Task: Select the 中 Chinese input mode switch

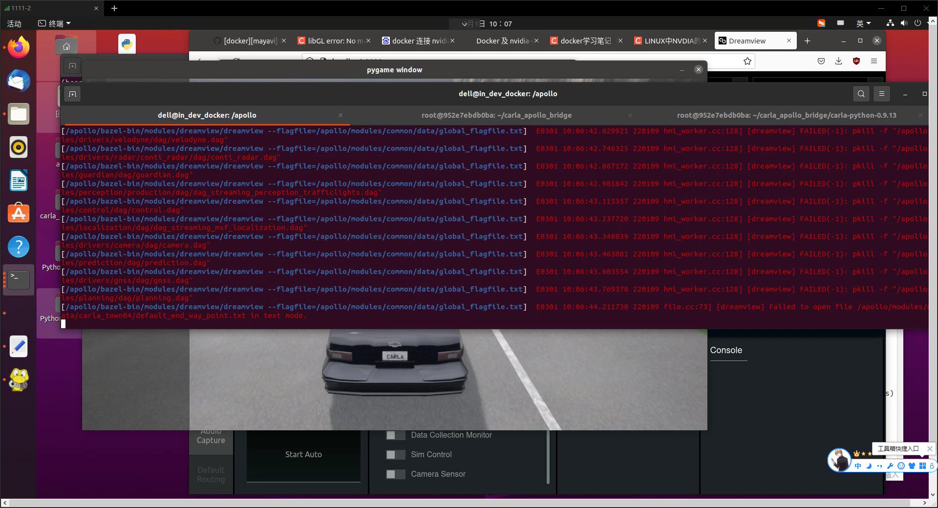Action: [x=858, y=466]
